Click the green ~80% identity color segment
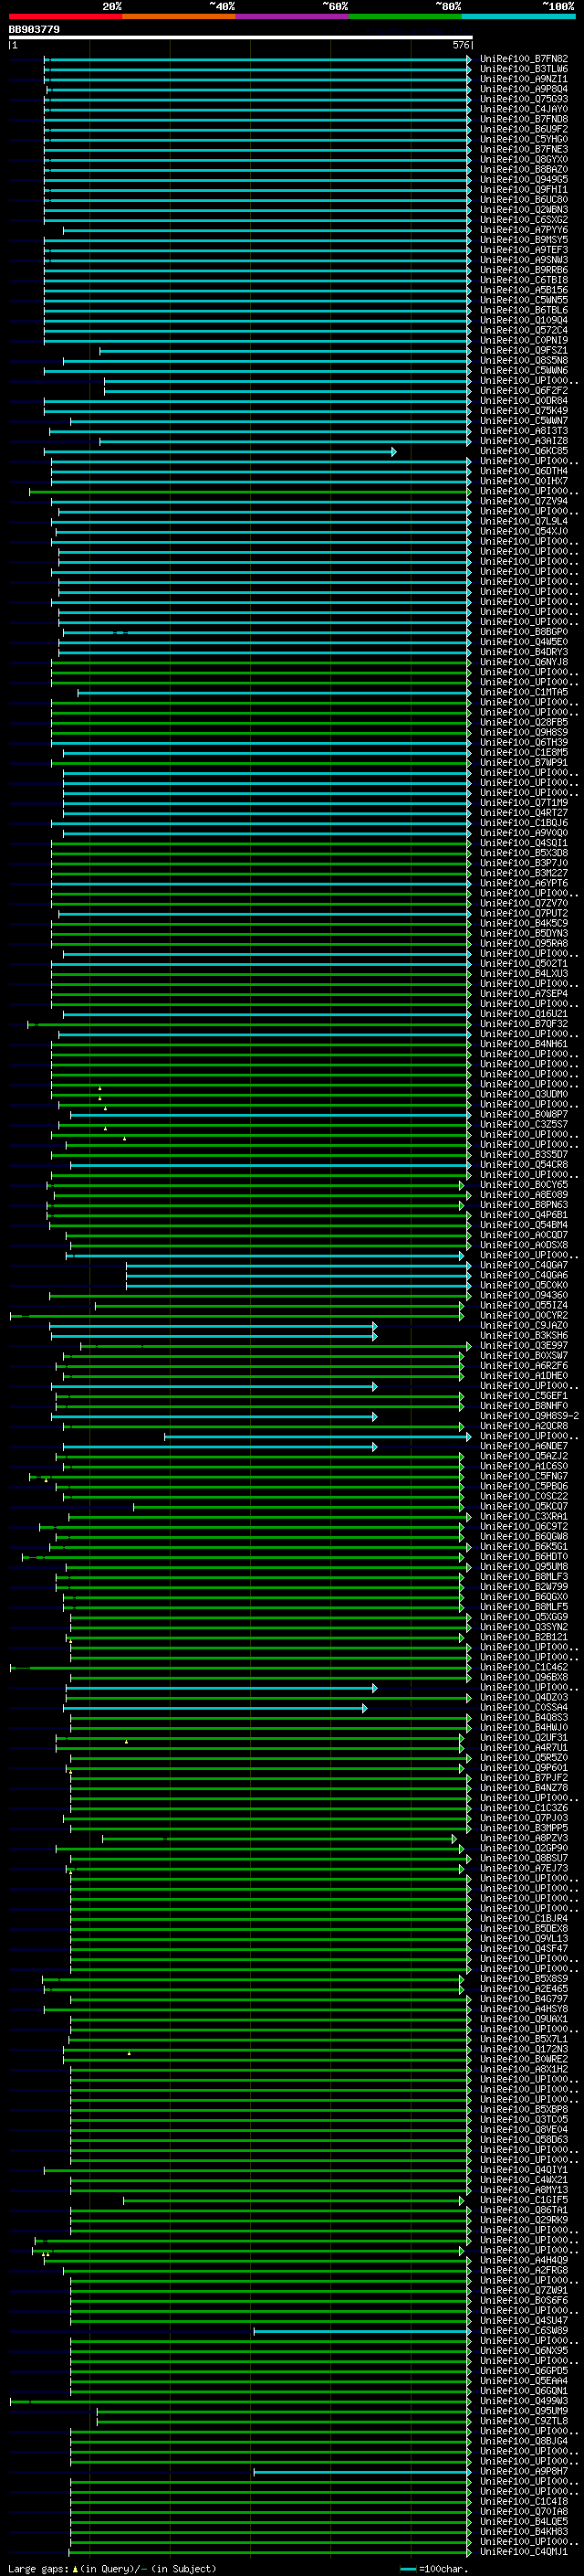Image resolution: width=584 pixels, height=2576 pixels. 405,16
